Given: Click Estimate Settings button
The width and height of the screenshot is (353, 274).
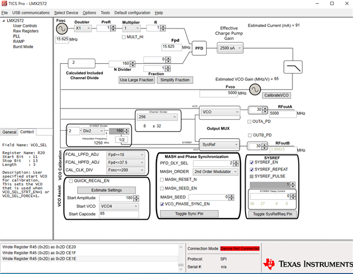Looking at the screenshot, I should coord(106,190).
